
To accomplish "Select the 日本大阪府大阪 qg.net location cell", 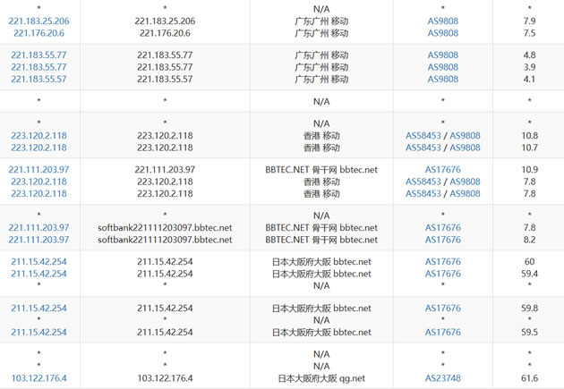I will click(320, 378).
